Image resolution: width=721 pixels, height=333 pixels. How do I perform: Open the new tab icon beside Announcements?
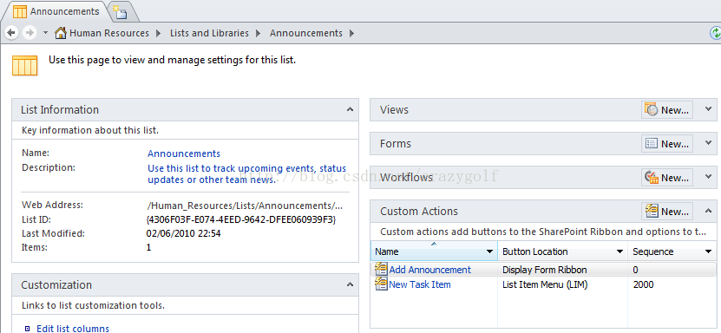(x=120, y=12)
